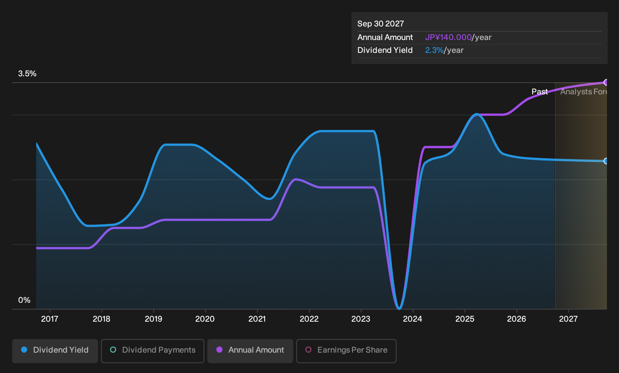619x373 pixels.
Task: Click the 2019 x-axis label
Action: [x=153, y=319]
